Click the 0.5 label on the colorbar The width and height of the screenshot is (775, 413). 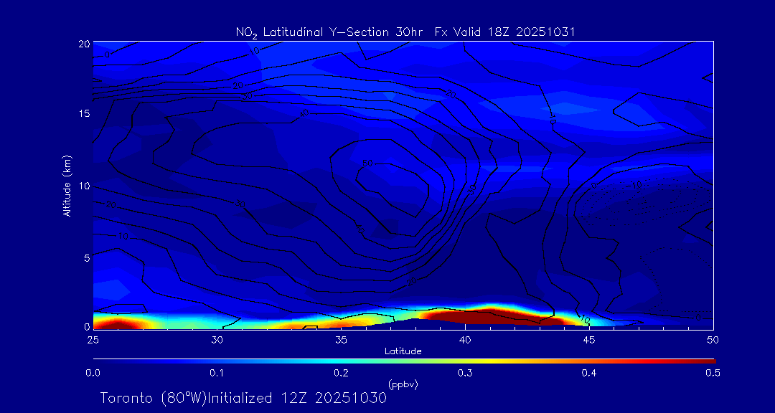click(x=713, y=373)
